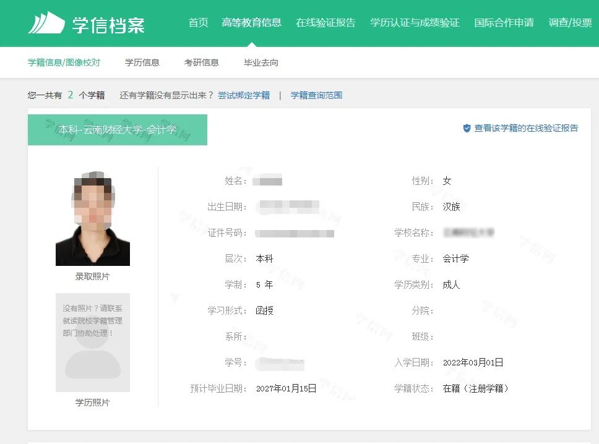
Task: Select the 高等教育信息 navigation item
Action: (x=251, y=23)
